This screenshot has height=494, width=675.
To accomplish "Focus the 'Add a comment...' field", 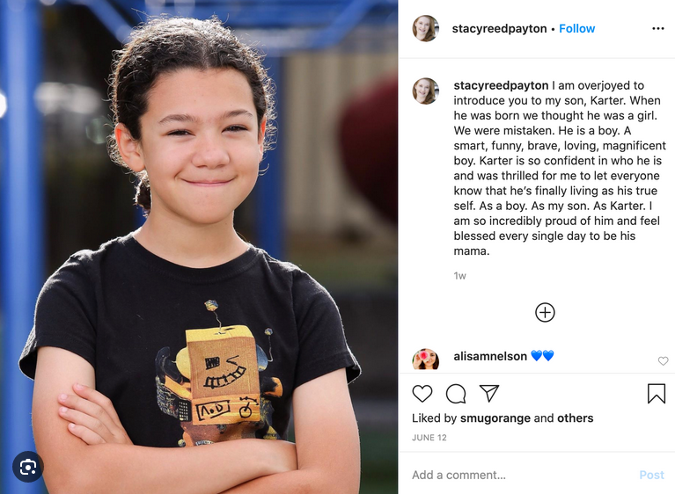I will pyautogui.click(x=521, y=475).
